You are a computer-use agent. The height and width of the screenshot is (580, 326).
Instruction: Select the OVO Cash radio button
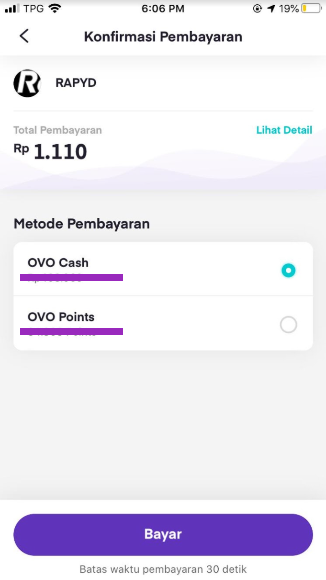(288, 271)
